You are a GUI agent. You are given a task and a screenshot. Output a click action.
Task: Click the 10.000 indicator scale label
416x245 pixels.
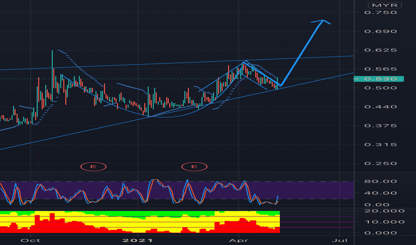pyautogui.click(x=384, y=222)
